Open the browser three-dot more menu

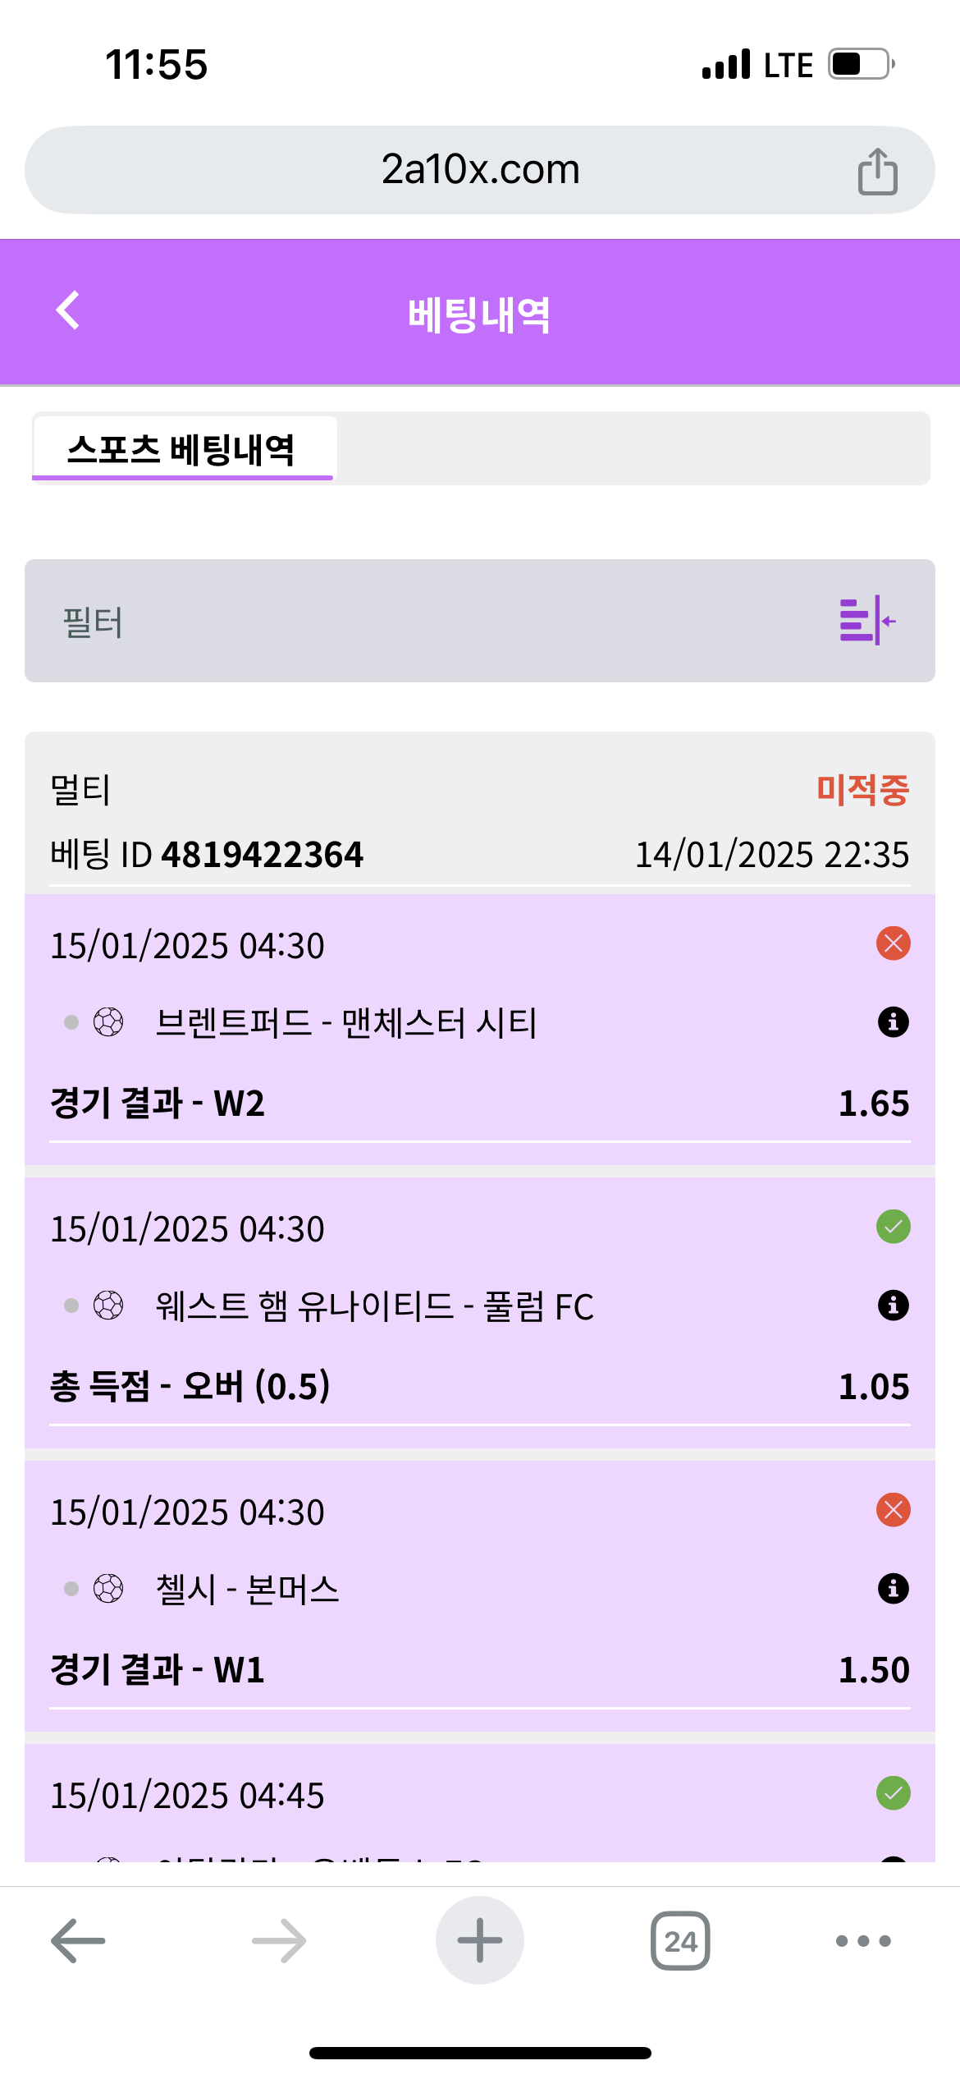coord(862,1940)
